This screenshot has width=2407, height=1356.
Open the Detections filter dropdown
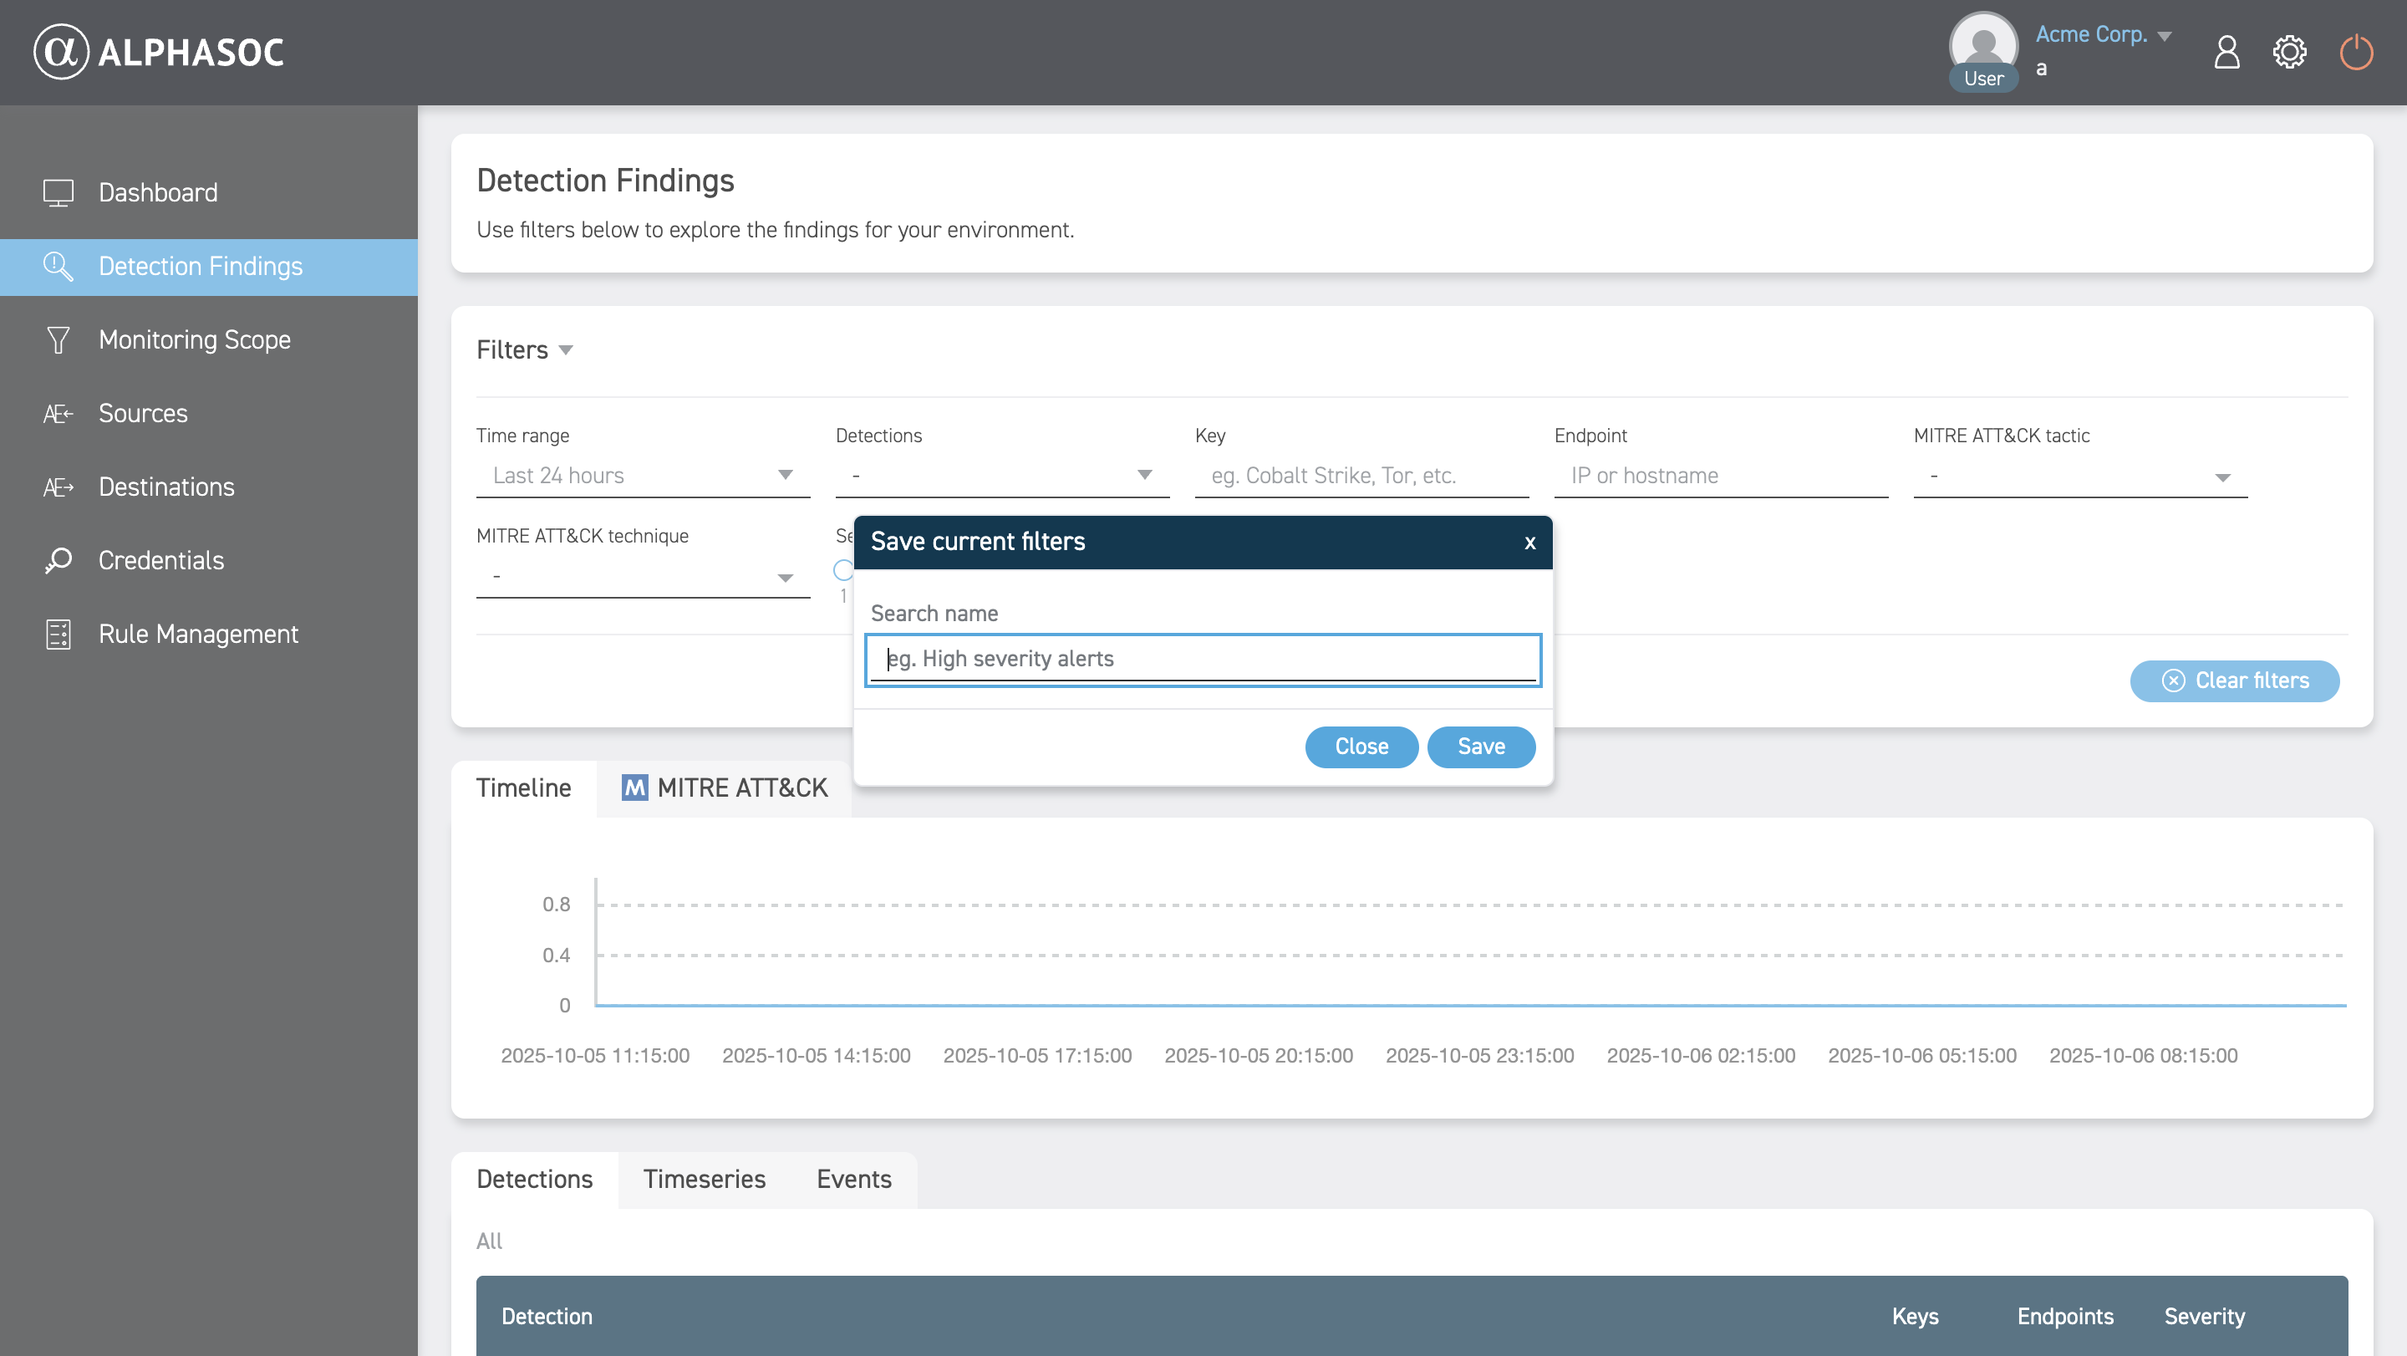[1002, 476]
